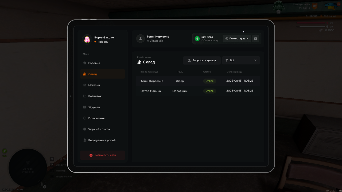Image resolution: width=342 pixels, height=192 pixels.
Task: Click the funnel filter icon
Action: point(227,61)
